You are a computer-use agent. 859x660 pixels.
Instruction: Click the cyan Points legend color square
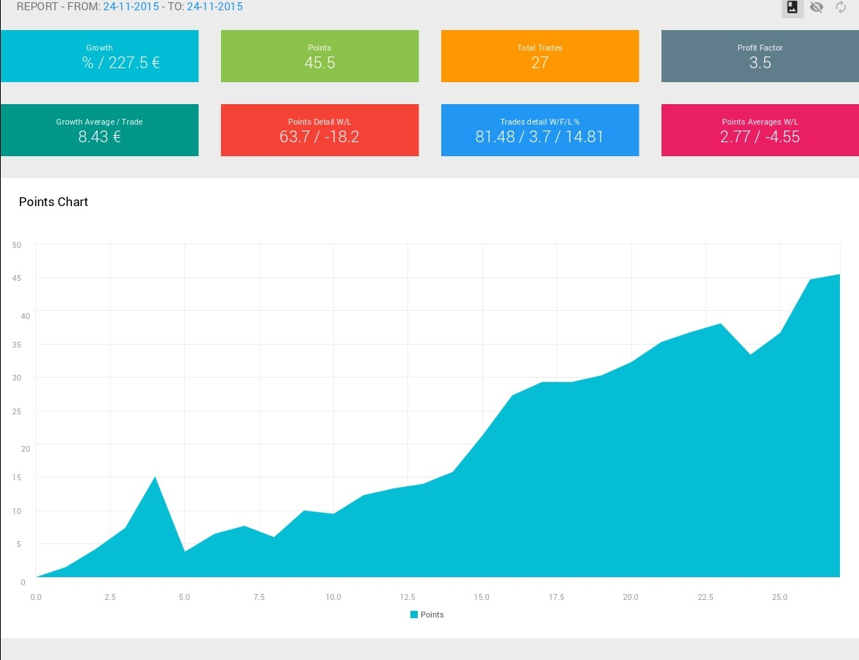(414, 615)
